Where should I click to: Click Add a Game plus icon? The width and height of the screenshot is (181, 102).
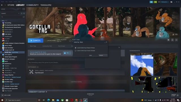coord(3,95)
